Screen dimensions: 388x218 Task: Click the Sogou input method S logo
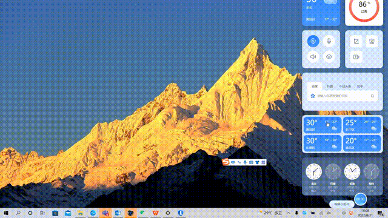[226, 162]
